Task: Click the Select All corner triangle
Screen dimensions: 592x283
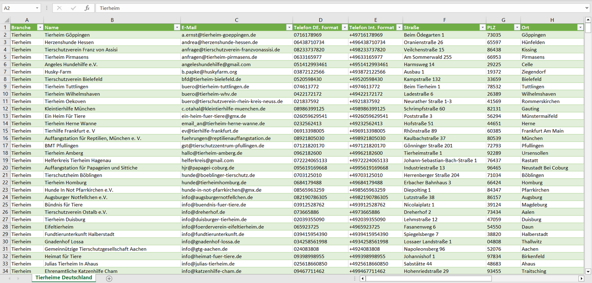Action: pos(6,20)
